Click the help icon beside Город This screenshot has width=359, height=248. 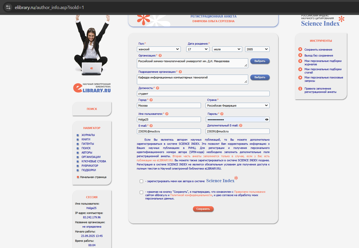click(x=151, y=100)
